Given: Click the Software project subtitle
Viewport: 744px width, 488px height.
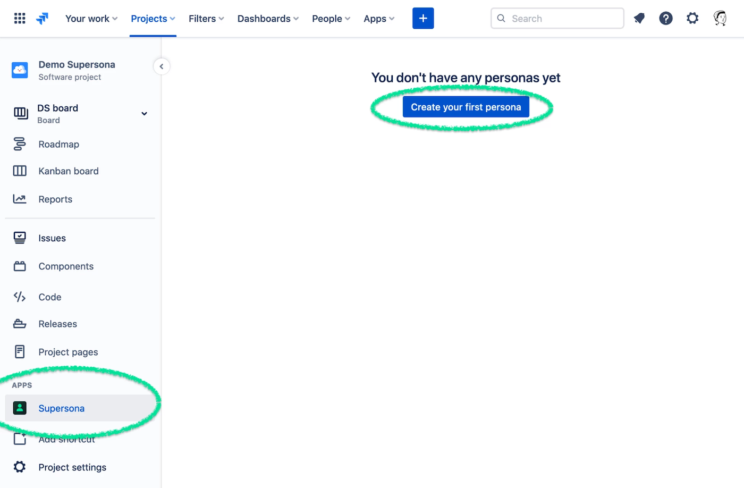Looking at the screenshot, I should (x=70, y=77).
